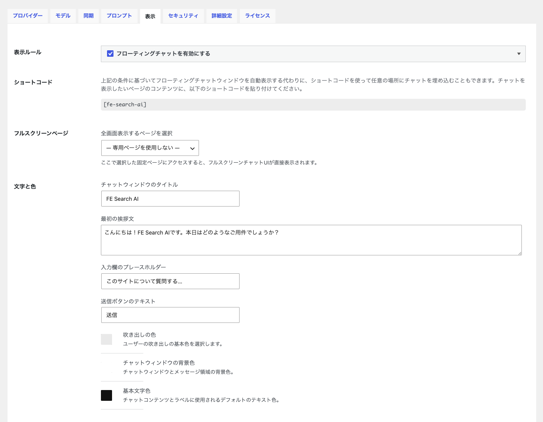Click the フルスクリーンページ section label
This screenshot has height=422, width=543.
(x=41, y=133)
